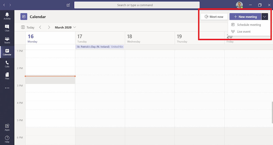Go to the previous week
Viewport: 273px width, 145px height.
coord(40,27)
